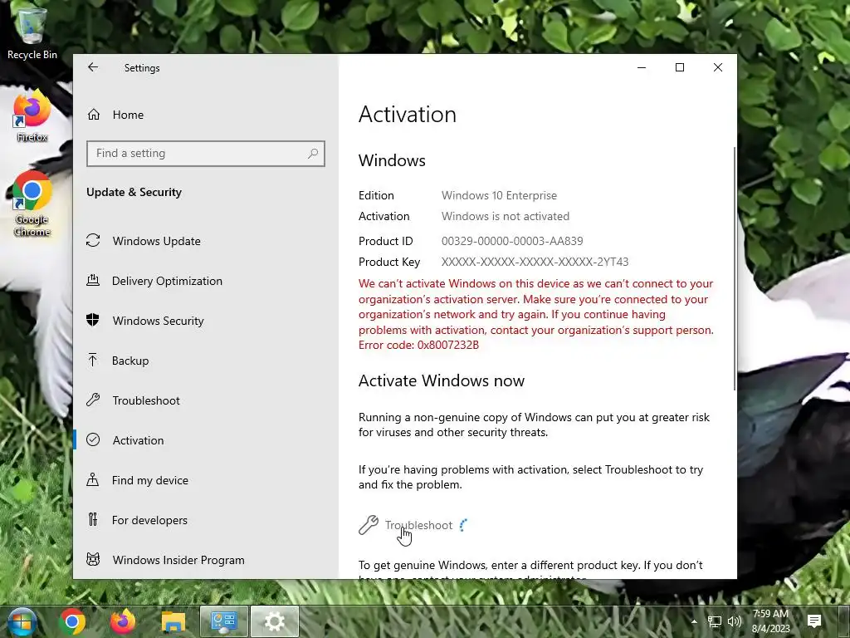Screen dimensions: 850x638
Task: Switch to Settings gear taskbar item
Action: pyautogui.click(x=274, y=621)
